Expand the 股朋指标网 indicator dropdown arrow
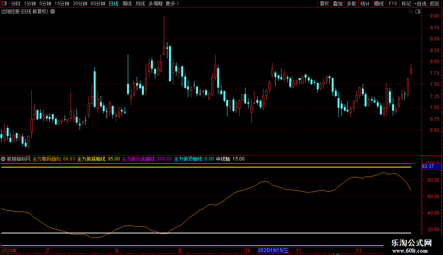Viewport: 443px width, 255px height. [x=4, y=159]
